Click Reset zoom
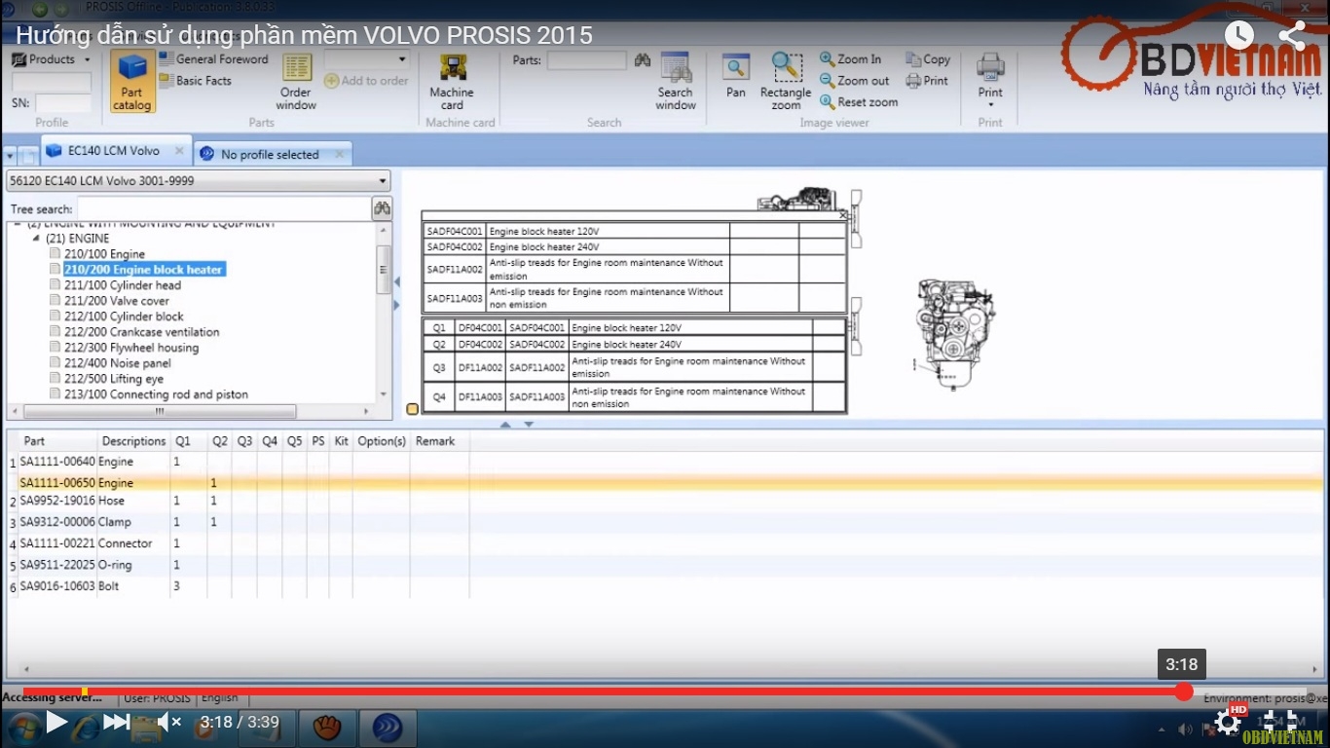Image resolution: width=1330 pixels, height=748 pixels. [x=859, y=102]
